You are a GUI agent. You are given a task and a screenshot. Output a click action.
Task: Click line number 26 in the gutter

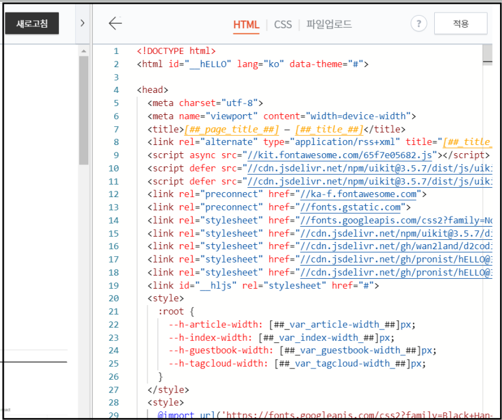pyautogui.click(x=114, y=377)
